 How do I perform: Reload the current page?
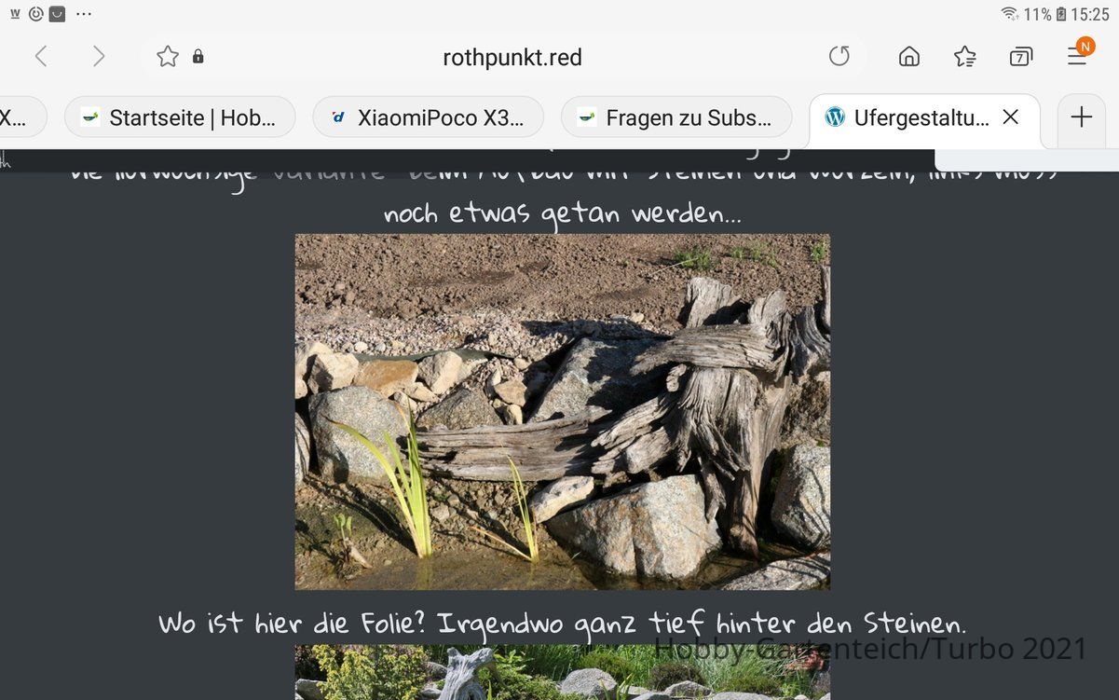click(839, 57)
